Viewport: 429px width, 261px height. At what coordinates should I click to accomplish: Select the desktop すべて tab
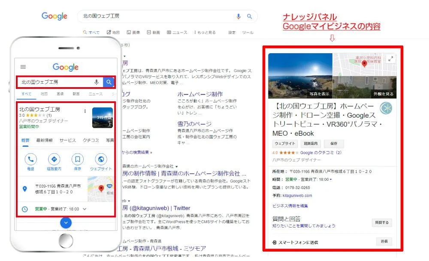91,32
